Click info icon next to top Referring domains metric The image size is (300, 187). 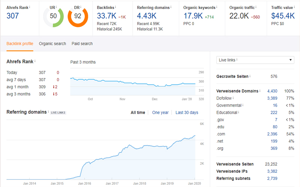pyautogui.click(x=171, y=7)
